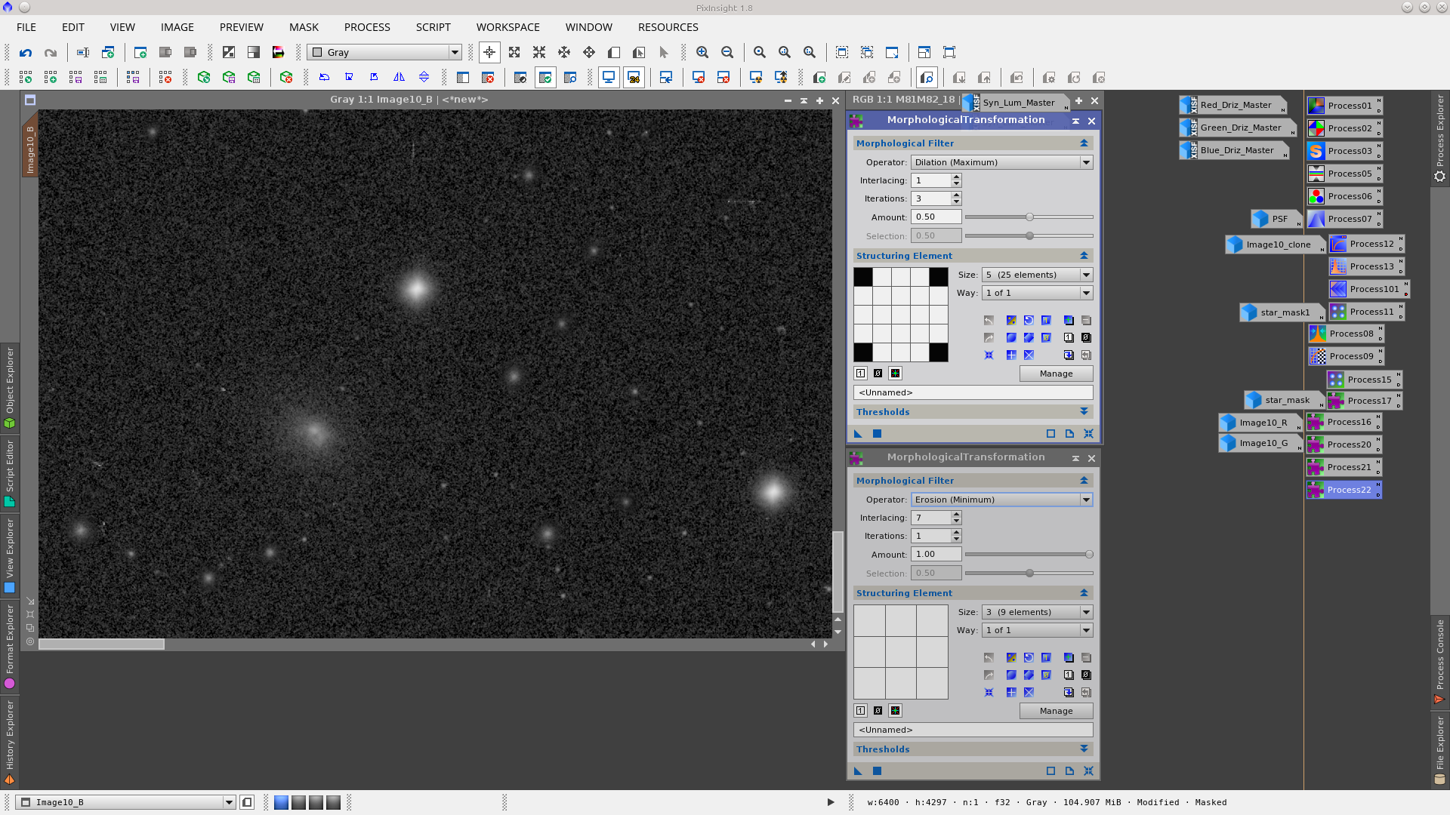Click the New Instance triangle in the dilation dialog
This screenshot has height=815, width=1450.
(857, 433)
